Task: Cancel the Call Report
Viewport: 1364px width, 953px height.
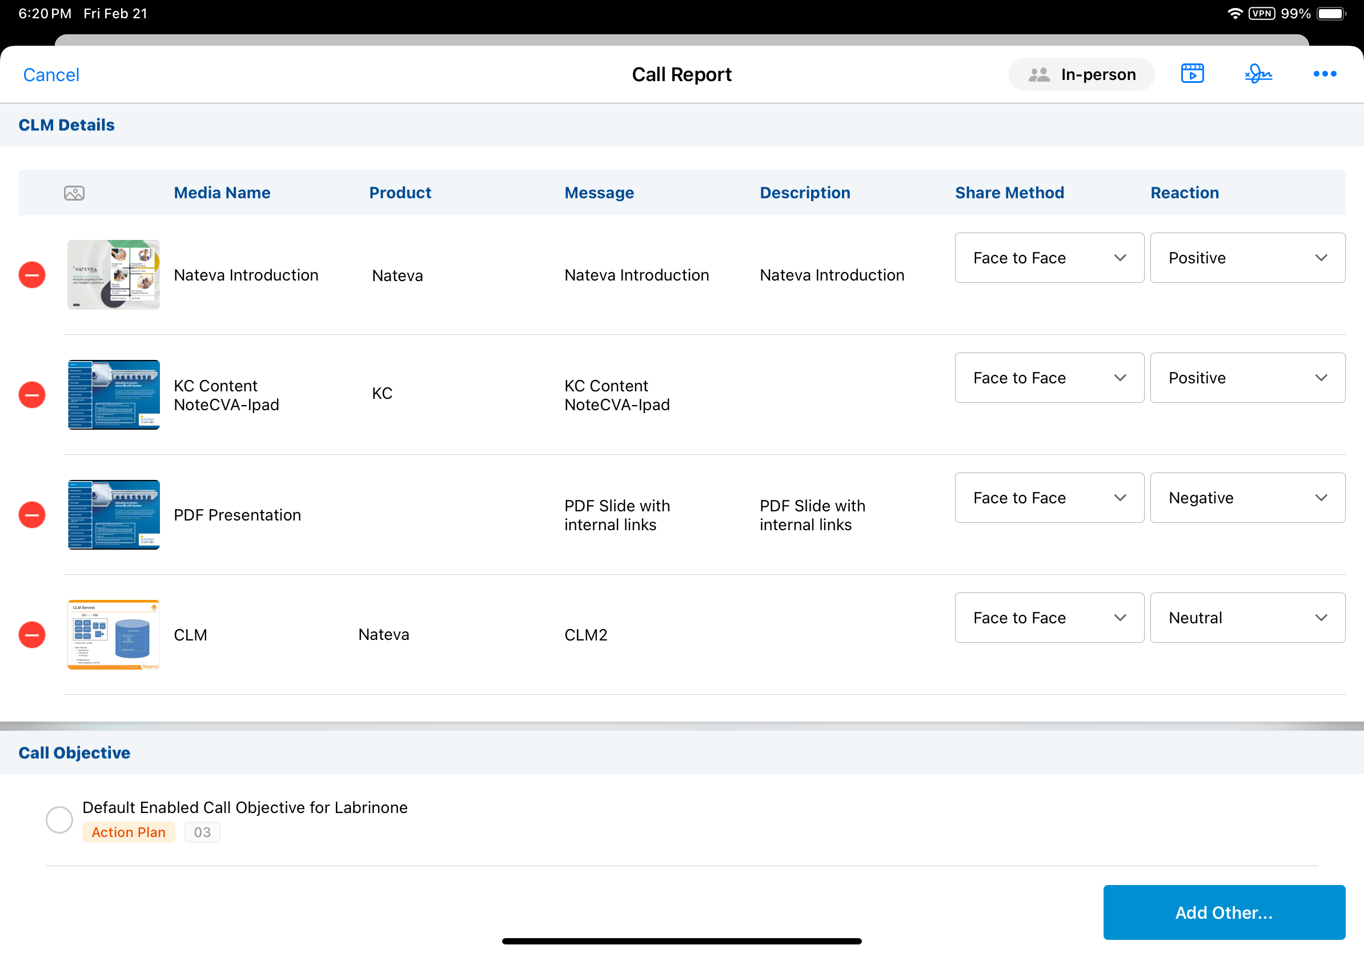Action: pyautogui.click(x=51, y=75)
